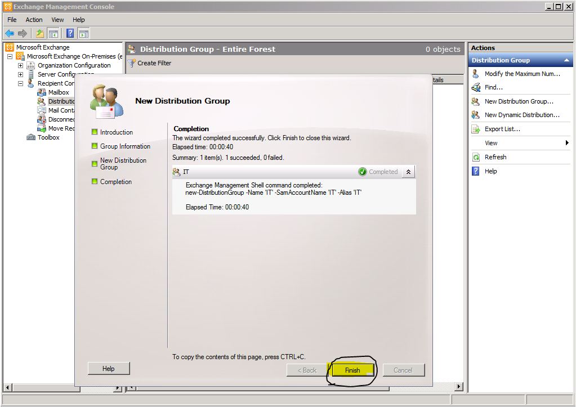Click the Forward arrow toolbar icon
The width and height of the screenshot is (576, 407).
coord(23,34)
